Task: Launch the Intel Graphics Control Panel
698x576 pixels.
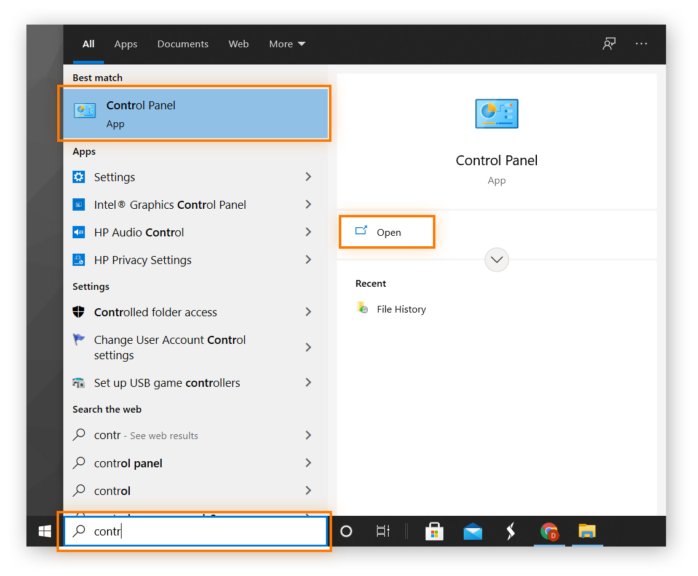Action: pyautogui.click(x=170, y=204)
